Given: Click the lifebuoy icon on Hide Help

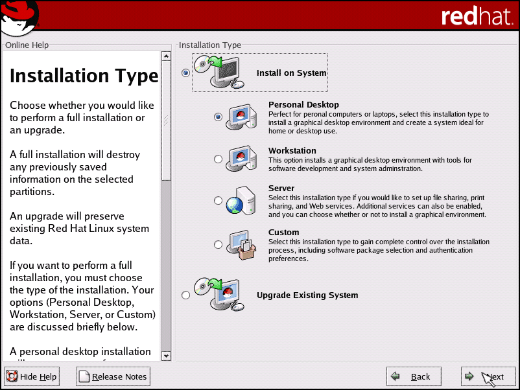Looking at the screenshot, I should (x=12, y=376).
